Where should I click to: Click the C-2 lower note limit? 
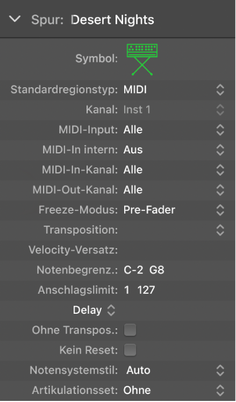pos(133,270)
